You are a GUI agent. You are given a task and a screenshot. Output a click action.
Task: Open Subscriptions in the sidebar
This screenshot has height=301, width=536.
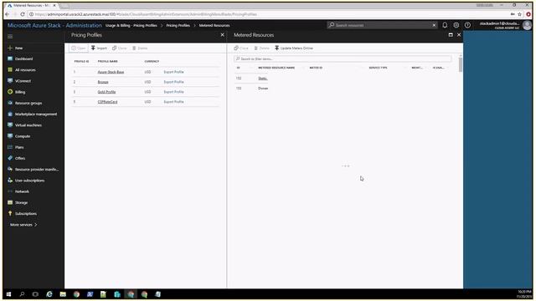coord(26,214)
